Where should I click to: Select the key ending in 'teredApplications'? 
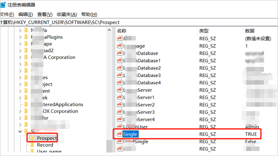point(57,105)
